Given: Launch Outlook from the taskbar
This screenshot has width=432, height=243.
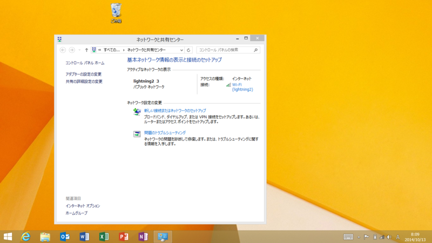Looking at the screenshot, I should click(x=65, y=237).
